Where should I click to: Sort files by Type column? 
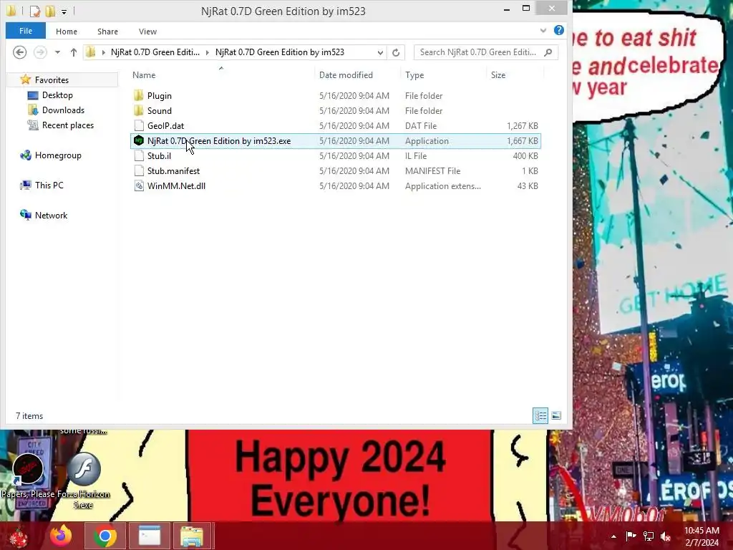coord(414,74)
